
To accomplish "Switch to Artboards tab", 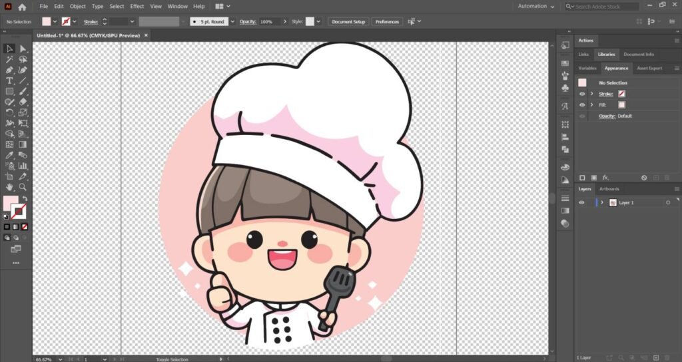I will tap(609, 189).
